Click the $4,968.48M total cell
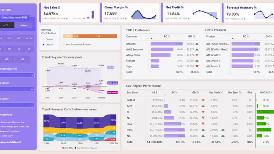This screenshot has width=274, height=154. (155, 142)
